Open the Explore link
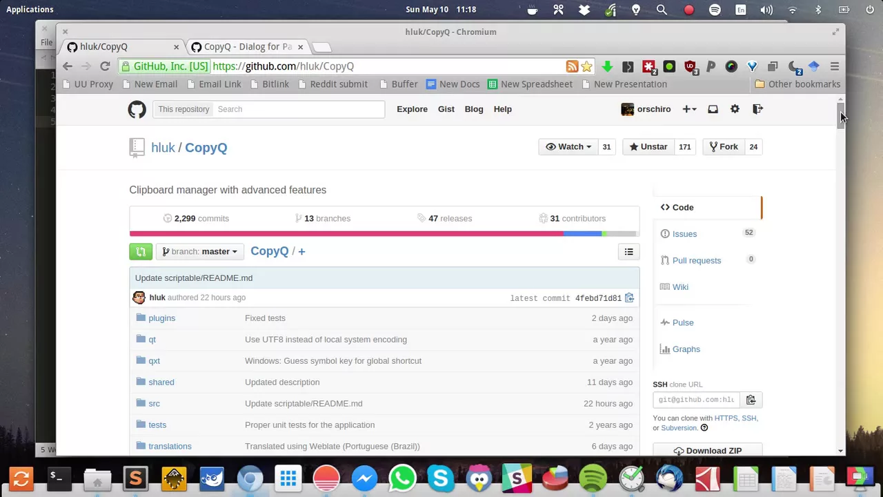The image size is (883, 497). point(412,109)
